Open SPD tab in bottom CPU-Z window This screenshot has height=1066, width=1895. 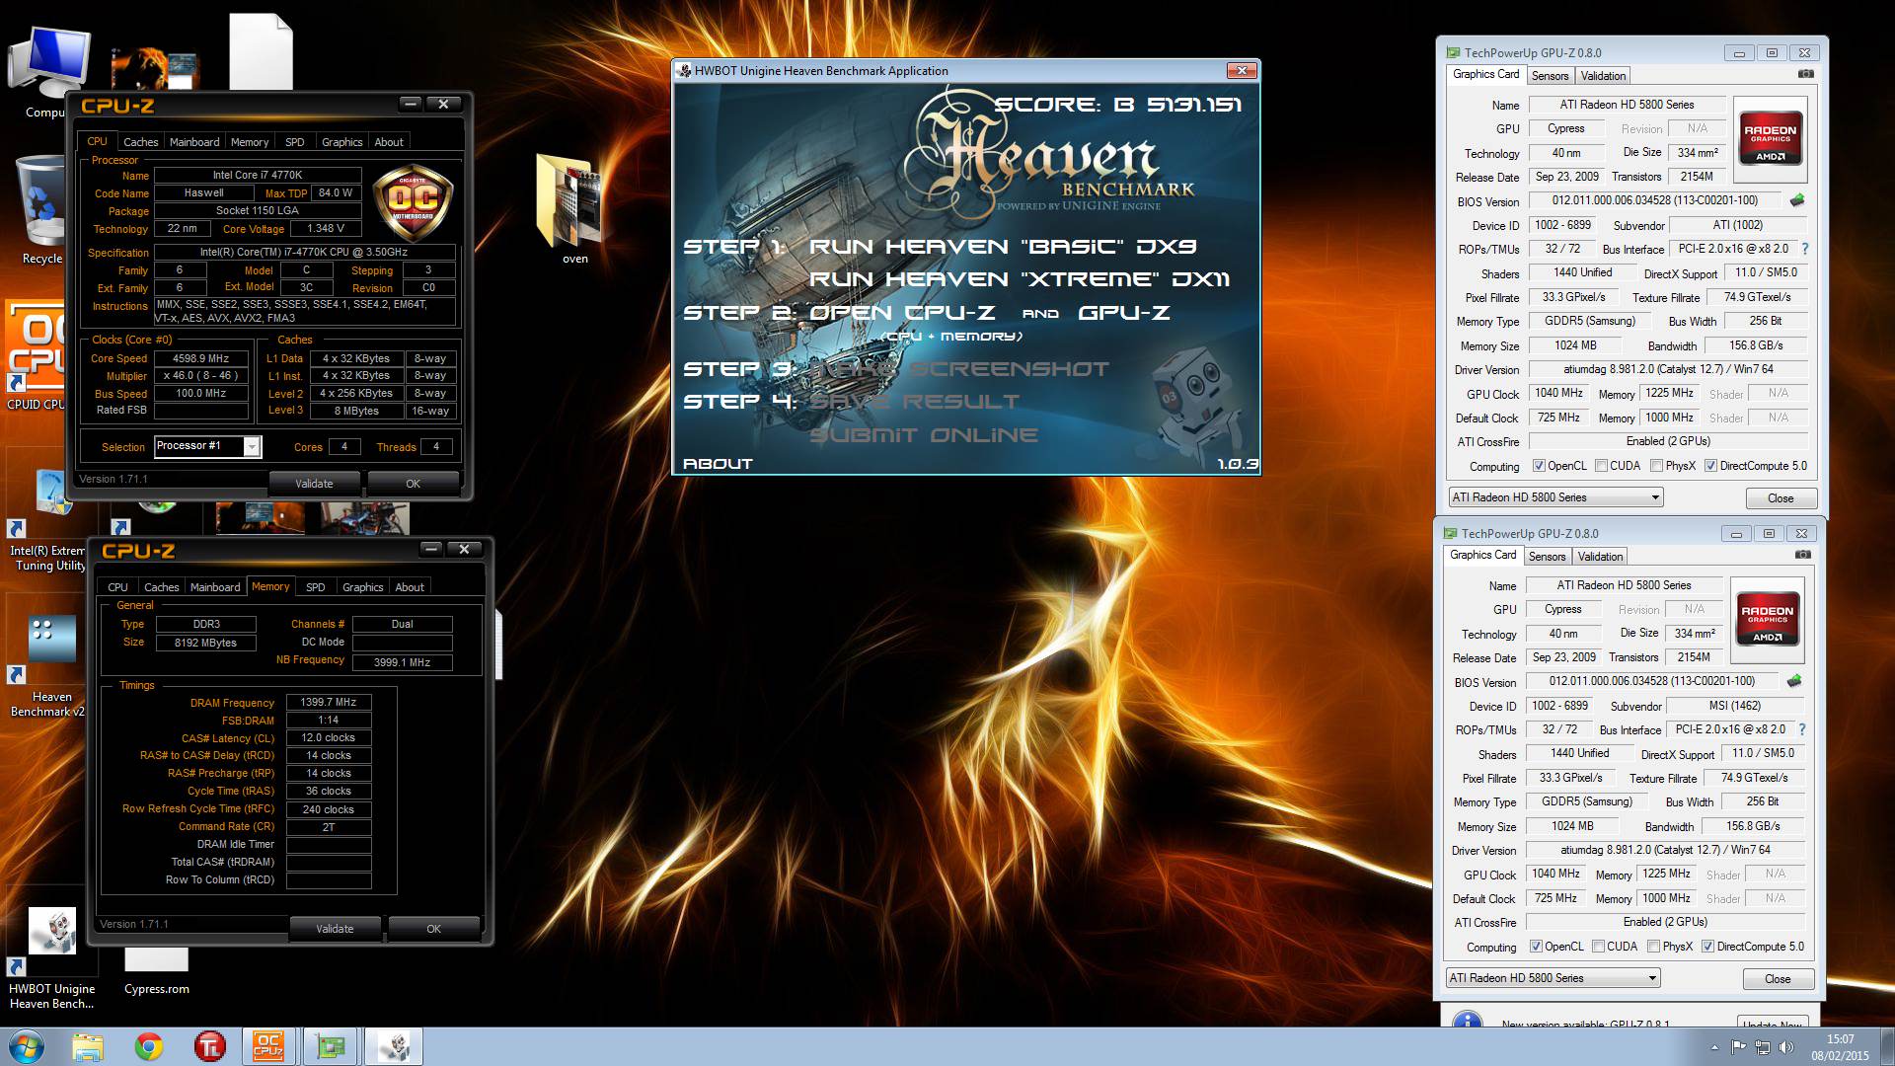(315, 587)
